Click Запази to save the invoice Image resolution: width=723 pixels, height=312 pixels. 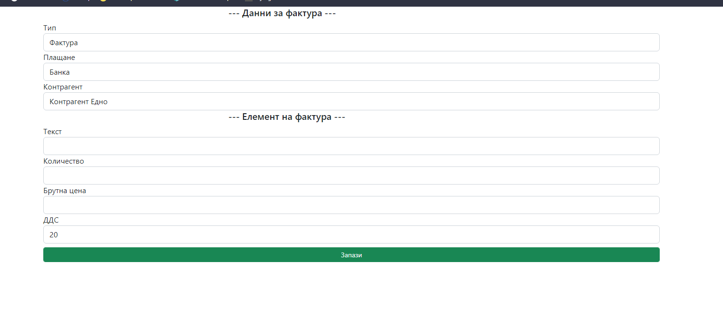click(x=351, y=254)
